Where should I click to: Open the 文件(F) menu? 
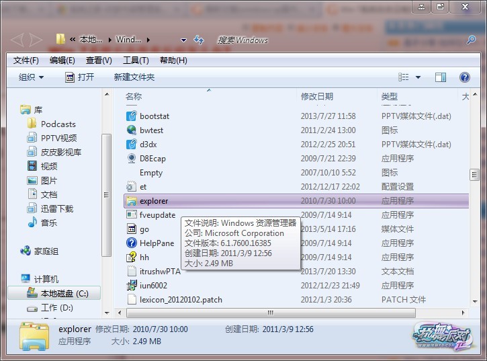pyautogui.click(x=26, y=61)
